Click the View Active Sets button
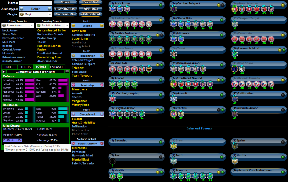 (x=65, y=9)
